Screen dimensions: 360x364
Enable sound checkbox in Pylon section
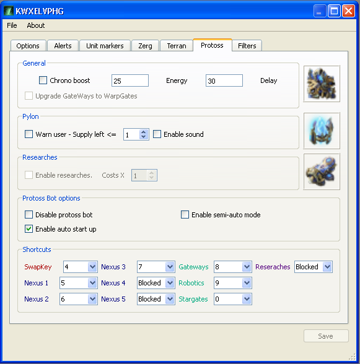157,134
